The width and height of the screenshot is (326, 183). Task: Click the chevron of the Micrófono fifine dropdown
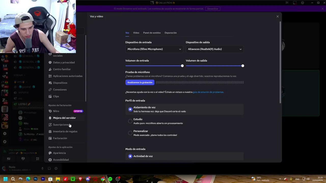[180, 49]
